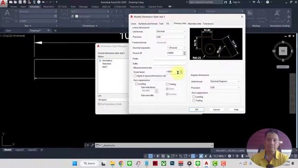Switch to the Tolerances tab
Screen dimensions: 298x168
pos(208,24)
